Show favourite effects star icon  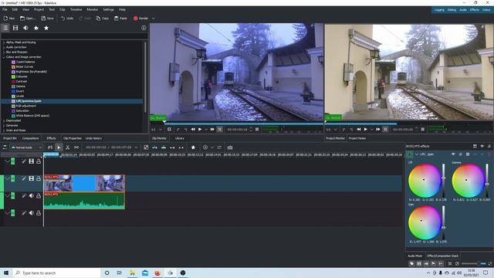coord(46,28)
